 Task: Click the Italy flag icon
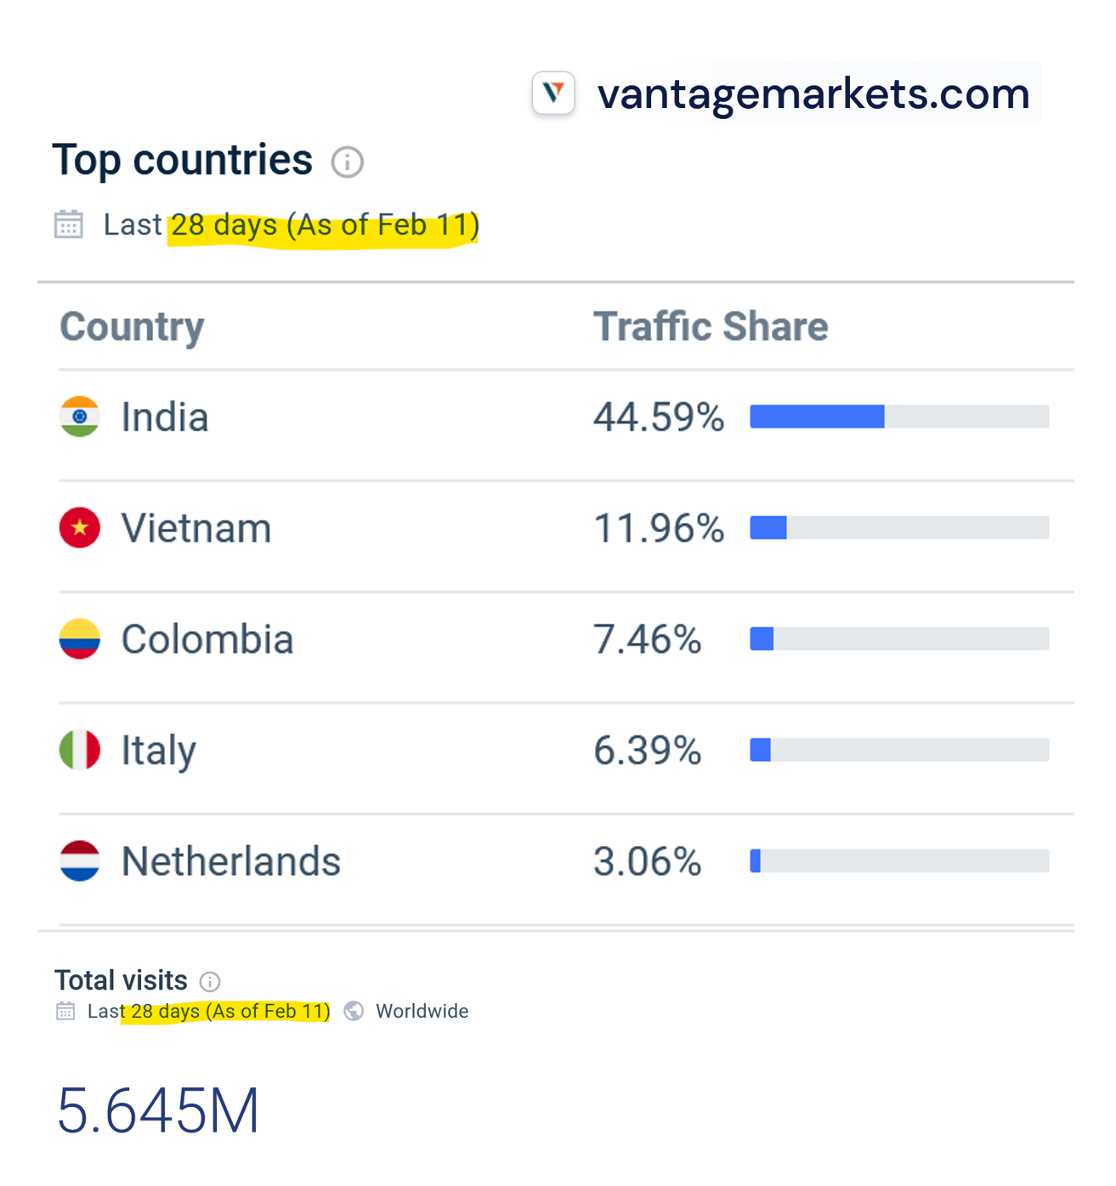pos(79,750)
